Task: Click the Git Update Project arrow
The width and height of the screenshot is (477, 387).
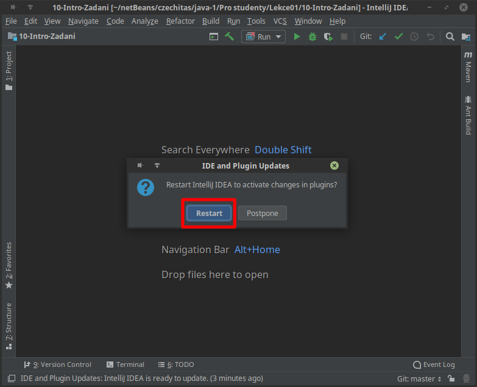Action: click(383, 37)
